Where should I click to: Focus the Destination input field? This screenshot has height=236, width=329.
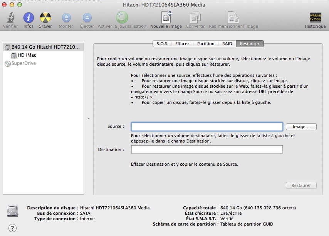[207, 149]
